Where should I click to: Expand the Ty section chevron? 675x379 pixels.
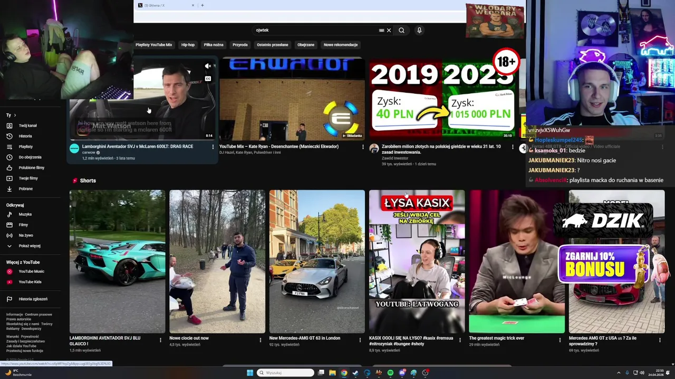[15, 115]
